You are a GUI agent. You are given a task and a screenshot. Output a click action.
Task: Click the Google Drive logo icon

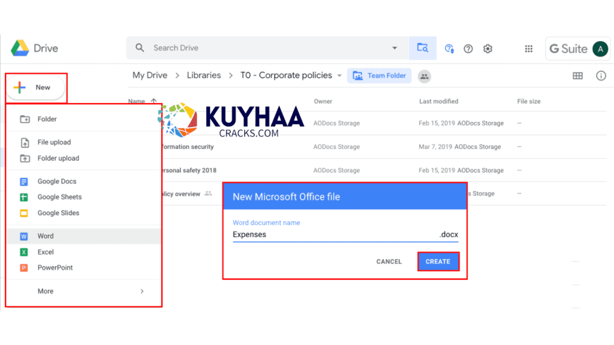(x=20, y=48)
